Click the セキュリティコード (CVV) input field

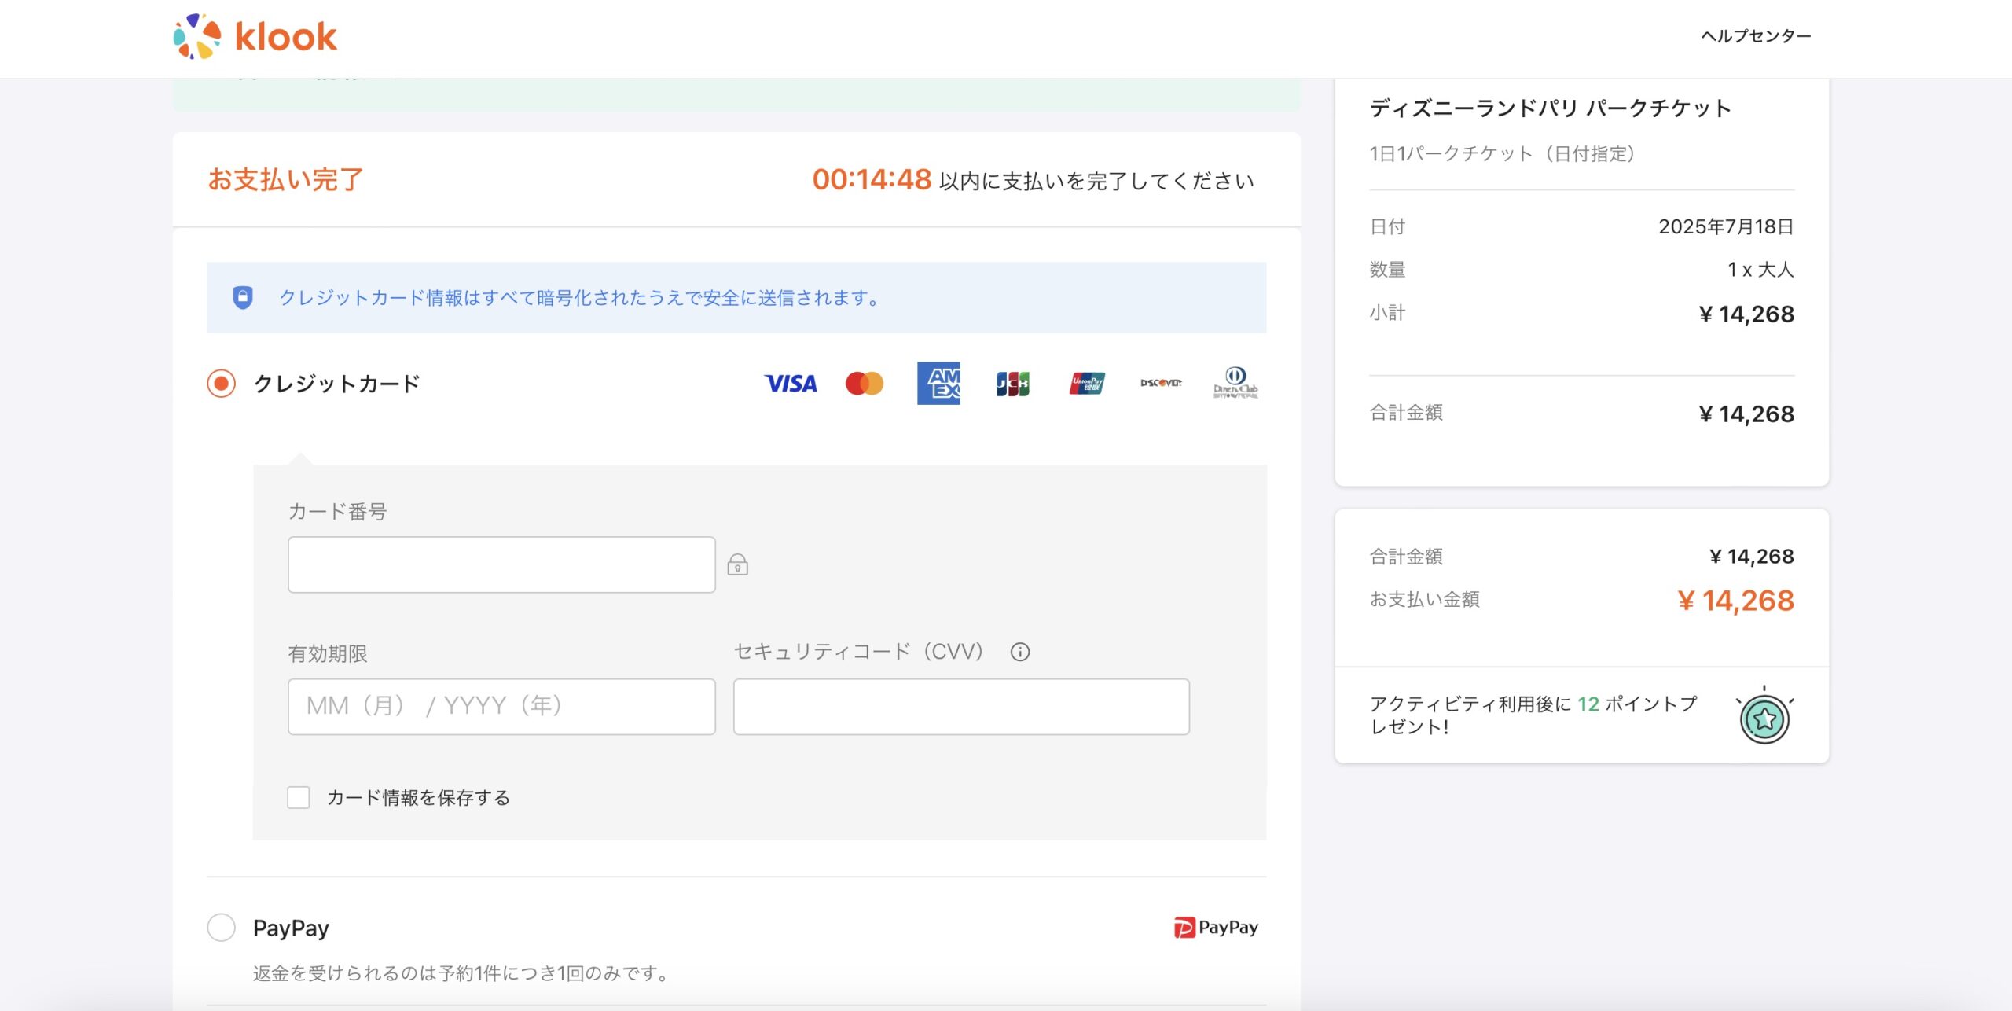pyautogui.click(x=961, y=707)
